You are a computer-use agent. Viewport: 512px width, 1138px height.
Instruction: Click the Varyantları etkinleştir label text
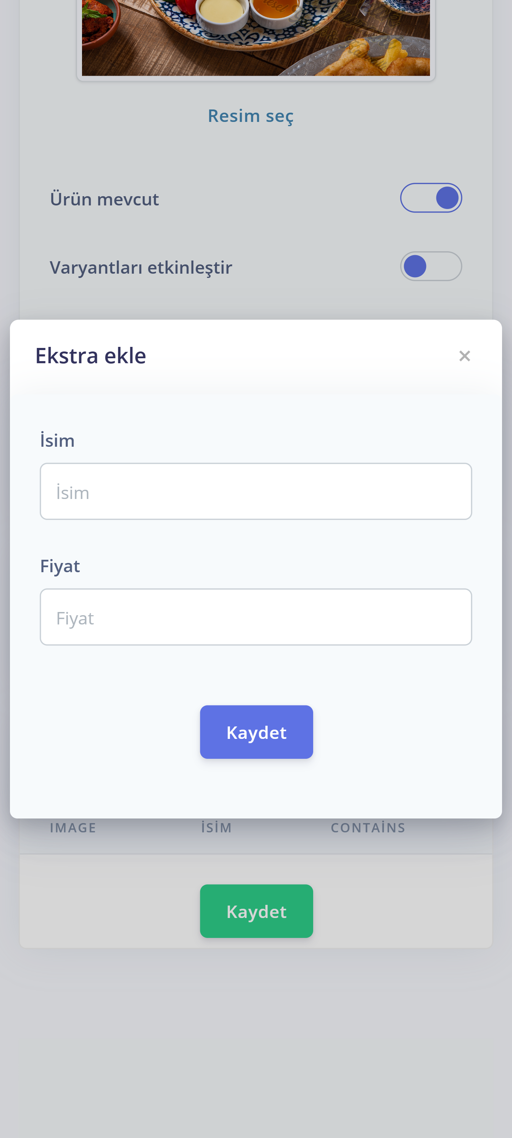tap(141, 268)
